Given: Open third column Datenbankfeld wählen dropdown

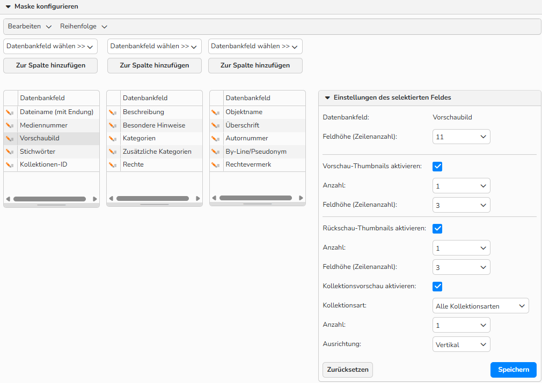Looking at the screenshot, I should pyautogui.click(x=255, y=46).
